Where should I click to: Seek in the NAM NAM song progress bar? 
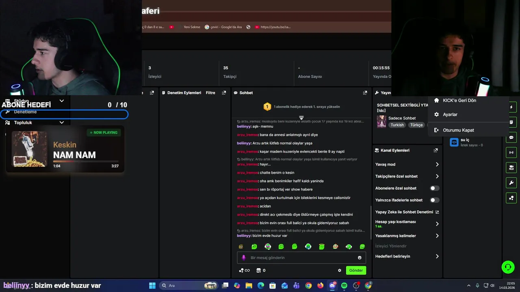click(x=86, y=161)
